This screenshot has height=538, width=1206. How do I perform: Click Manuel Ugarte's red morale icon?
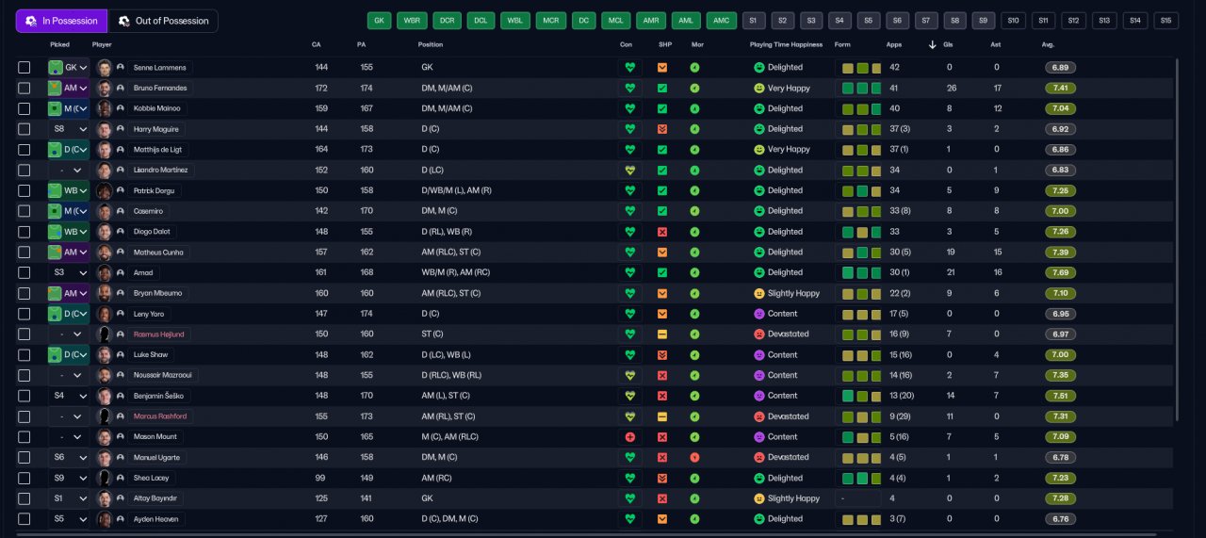click(x=694, y=457)
